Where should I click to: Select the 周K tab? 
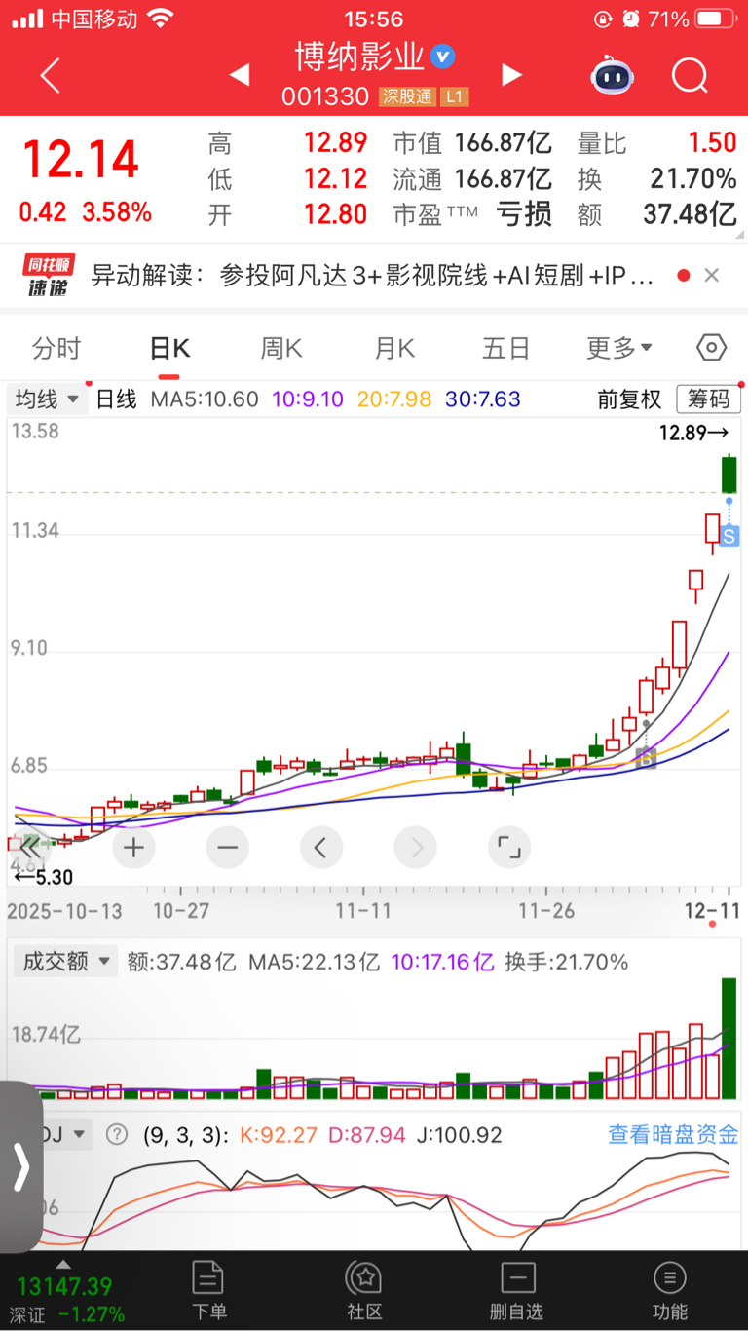point(281,348)
